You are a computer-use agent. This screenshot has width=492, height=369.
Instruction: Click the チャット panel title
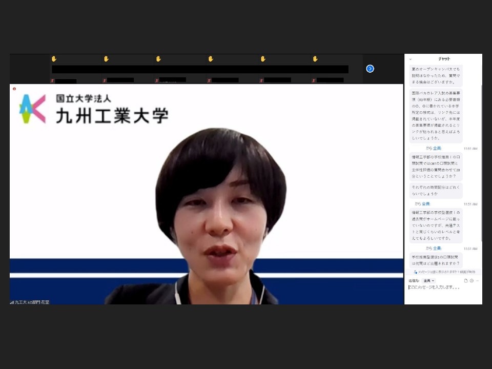click(444, 59)
